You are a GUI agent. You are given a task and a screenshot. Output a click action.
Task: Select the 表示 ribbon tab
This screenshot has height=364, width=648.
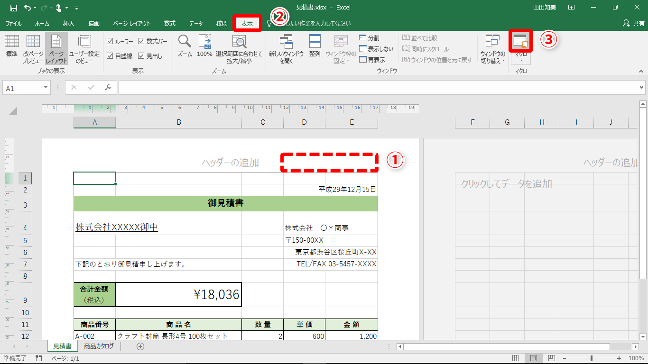pyautogui.click(x=247, y=23)
